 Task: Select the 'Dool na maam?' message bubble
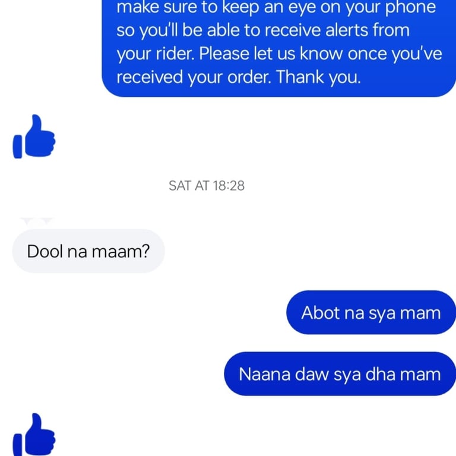[88, 251]
